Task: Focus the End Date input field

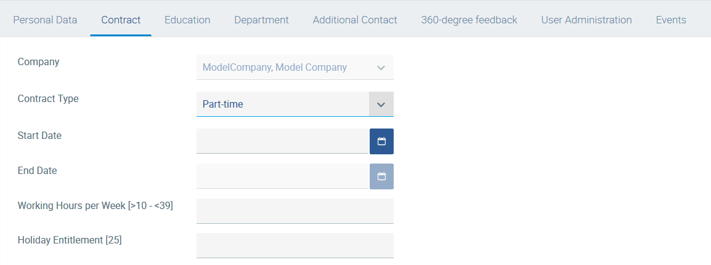Action: [283, 176]
